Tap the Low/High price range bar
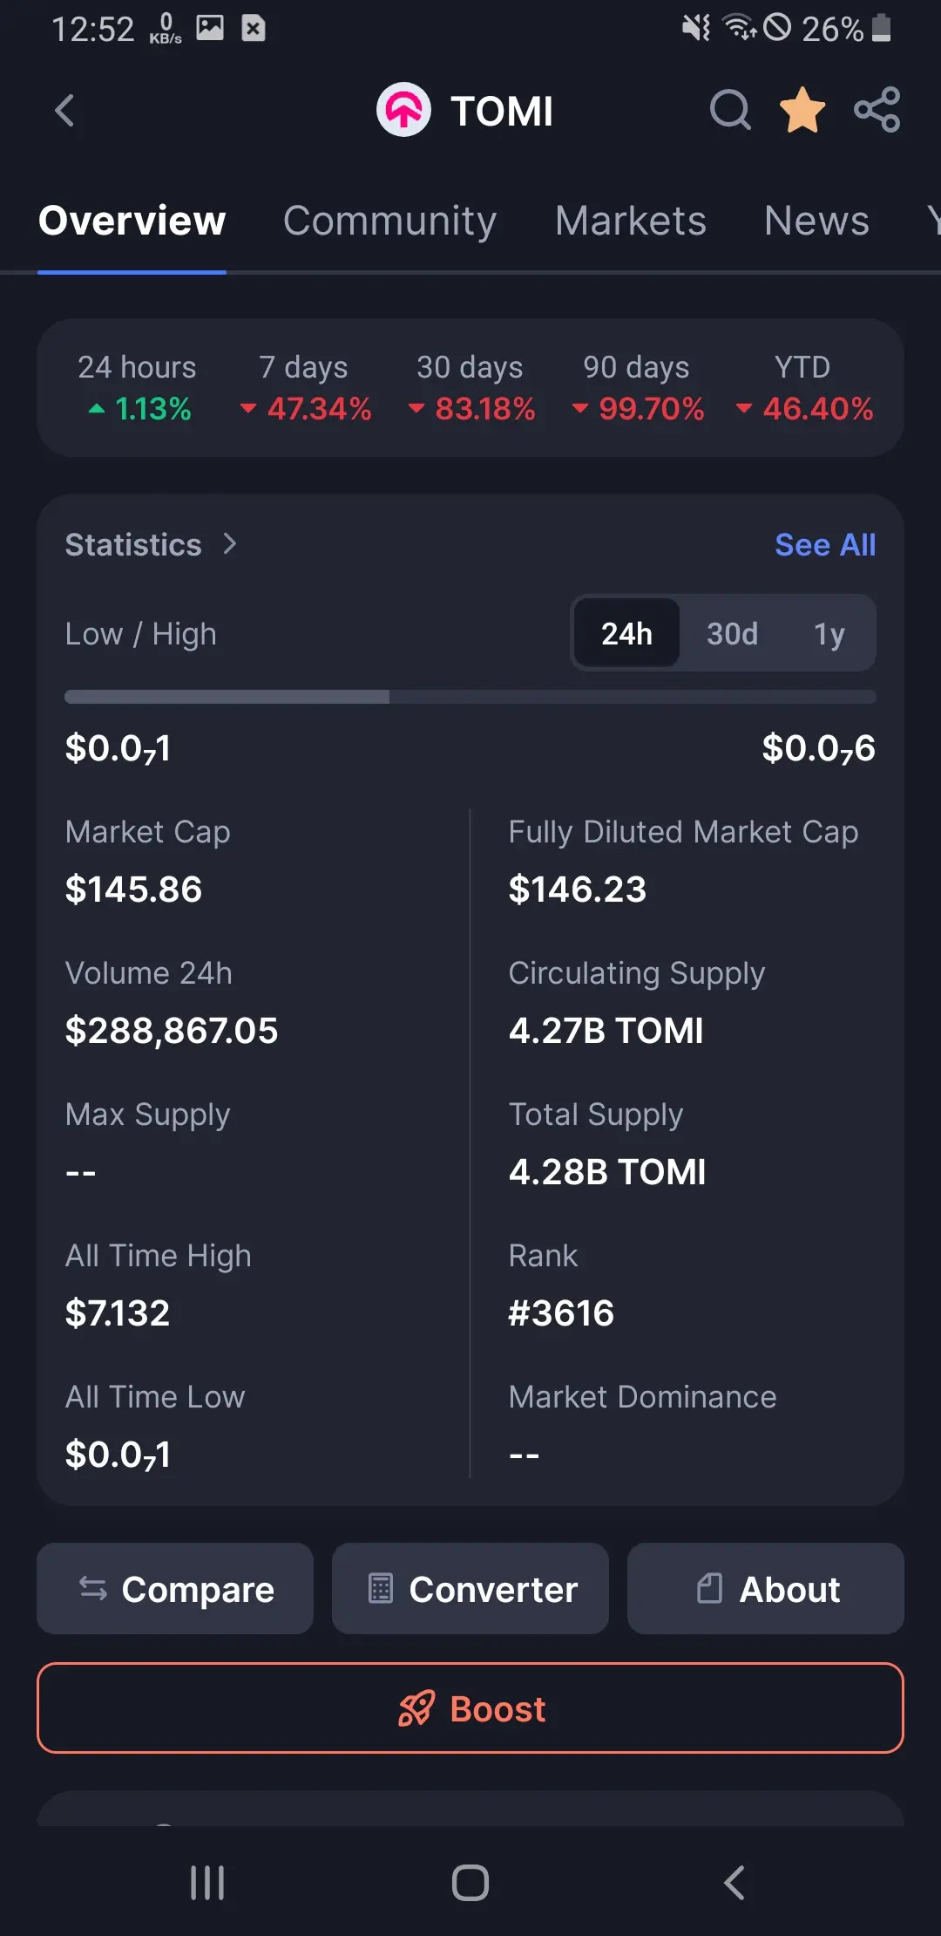 point(470,697)
